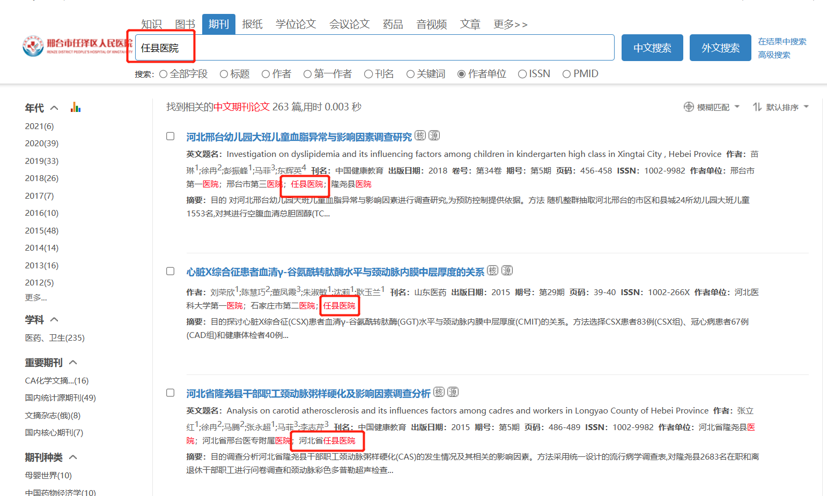827x496 pixels.
Task: Collapse the 期刊种类 filter section
Action: [73, 457]
